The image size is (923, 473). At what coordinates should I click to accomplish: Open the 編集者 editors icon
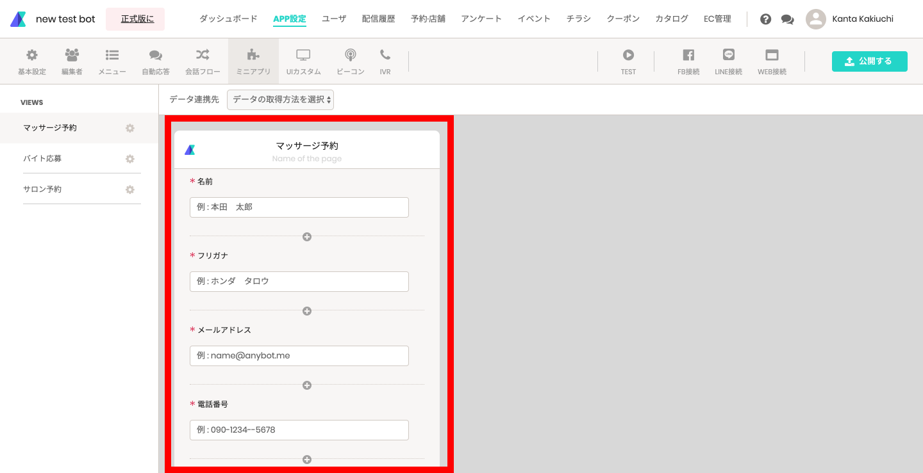pos(72,55)
